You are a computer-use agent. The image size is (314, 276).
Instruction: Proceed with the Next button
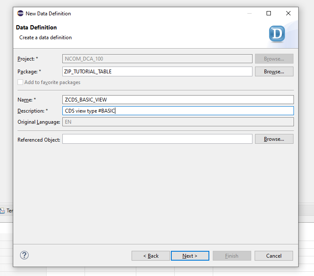(x=190, y=256)
